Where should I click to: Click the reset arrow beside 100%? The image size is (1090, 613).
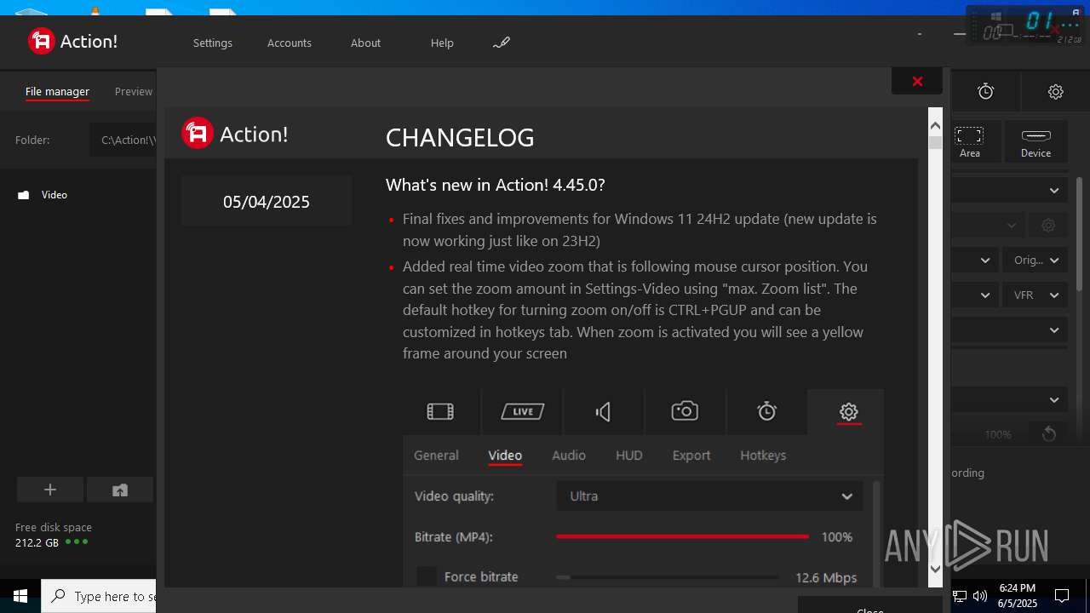1048,434
